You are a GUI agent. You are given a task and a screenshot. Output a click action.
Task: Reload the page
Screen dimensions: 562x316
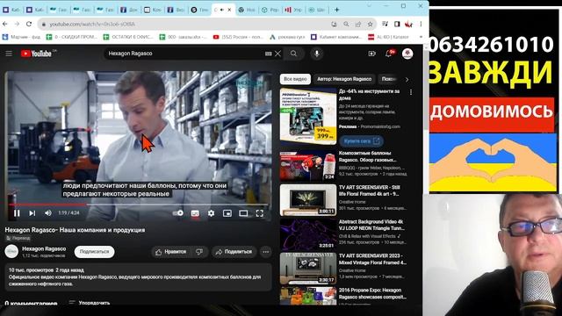point(29,24)
